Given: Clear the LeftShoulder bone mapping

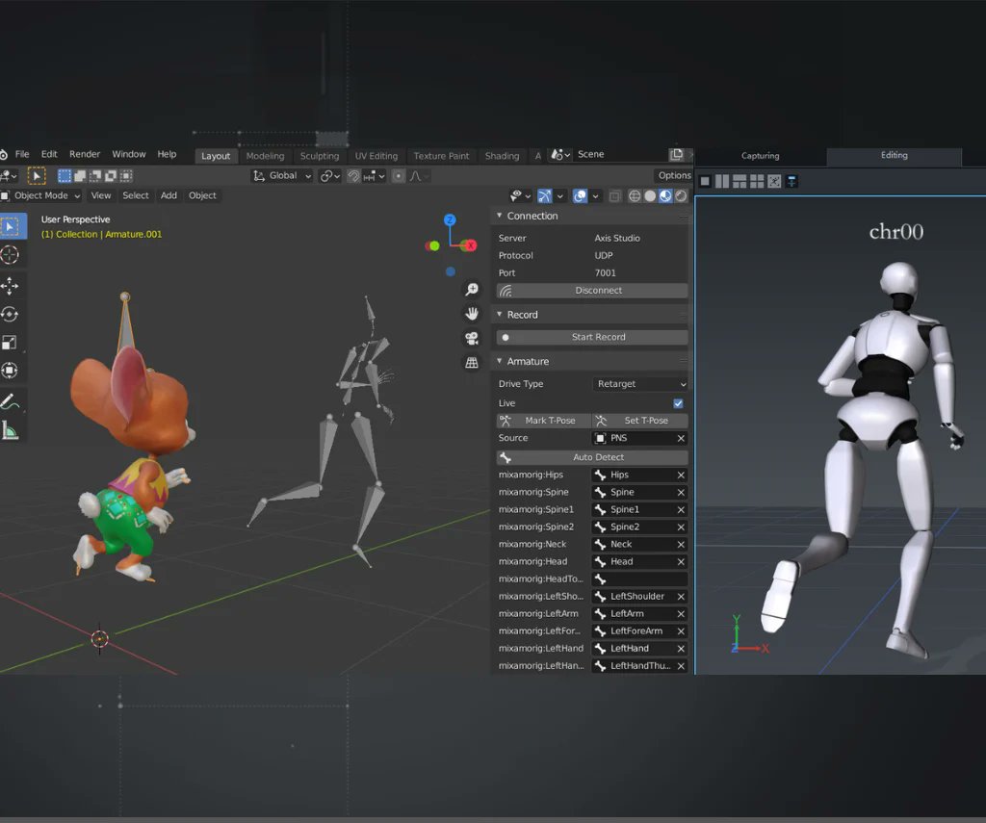Looking at the screenshot, I should 681,597.
